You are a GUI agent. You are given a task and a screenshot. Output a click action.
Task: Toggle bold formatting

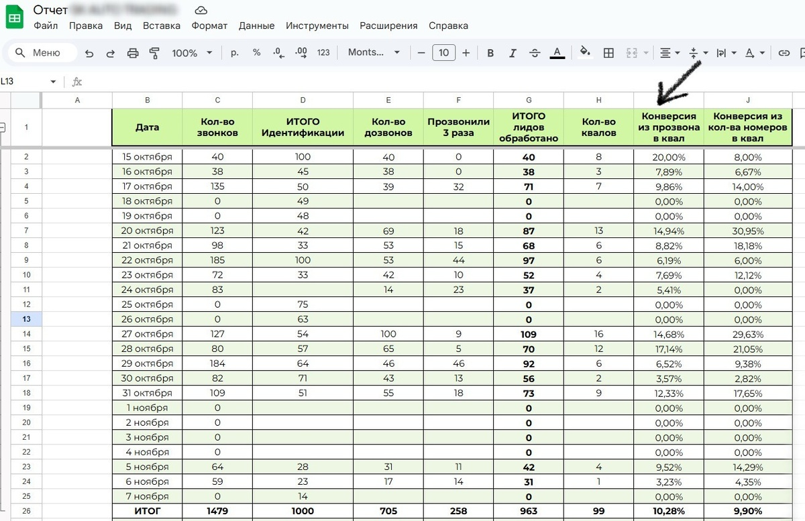[x=490, y=53]
